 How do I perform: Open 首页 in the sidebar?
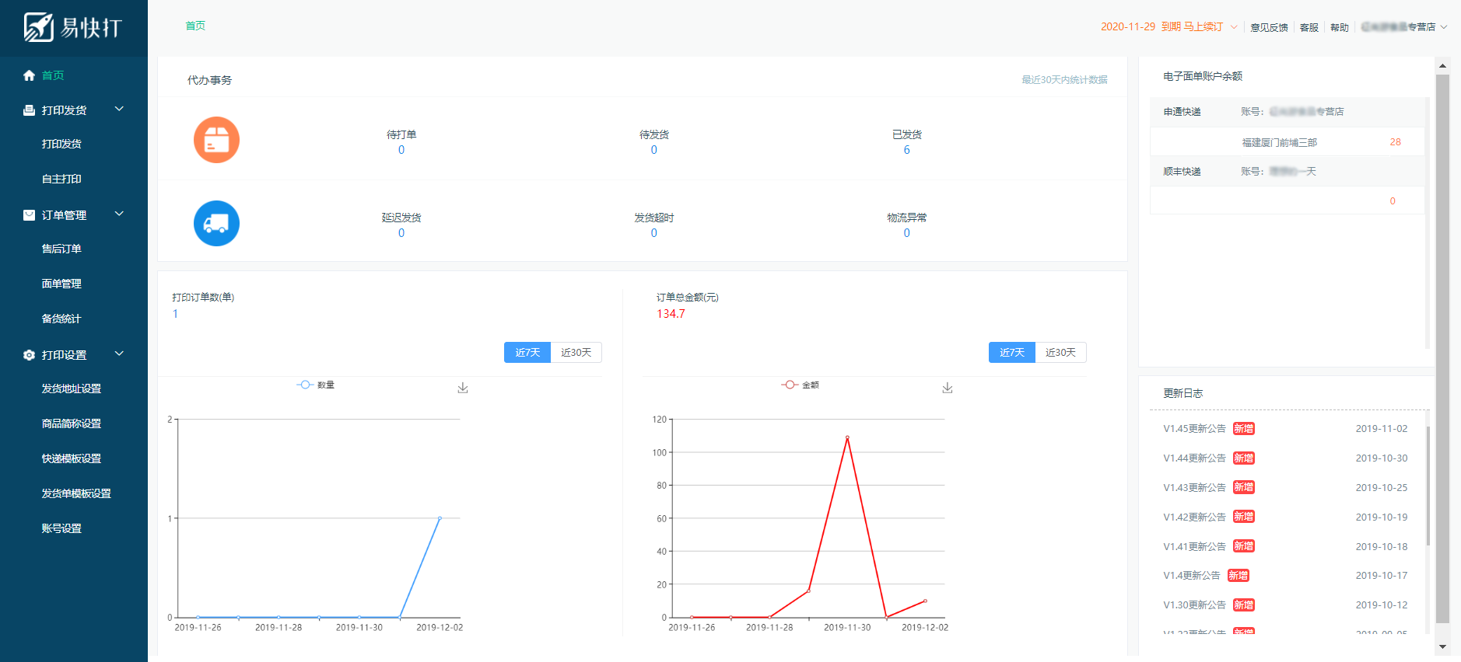click(x=53, y=75)
